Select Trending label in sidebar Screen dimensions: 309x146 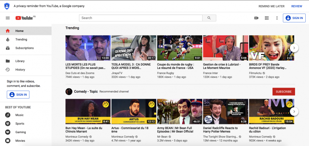[x=21, y=40]
